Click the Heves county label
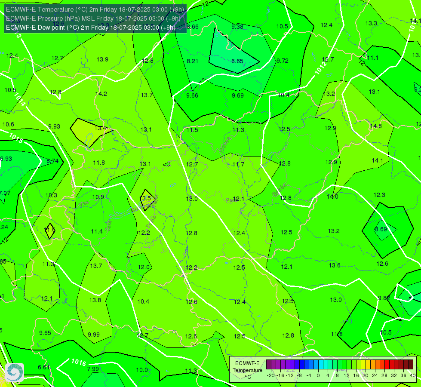The width and height of the screenshot is (421, 387). (225, 145)
